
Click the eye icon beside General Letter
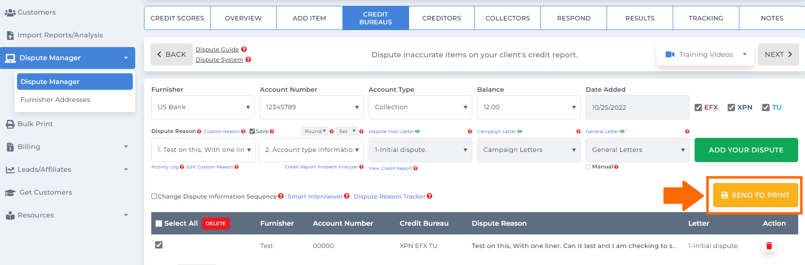623,132
